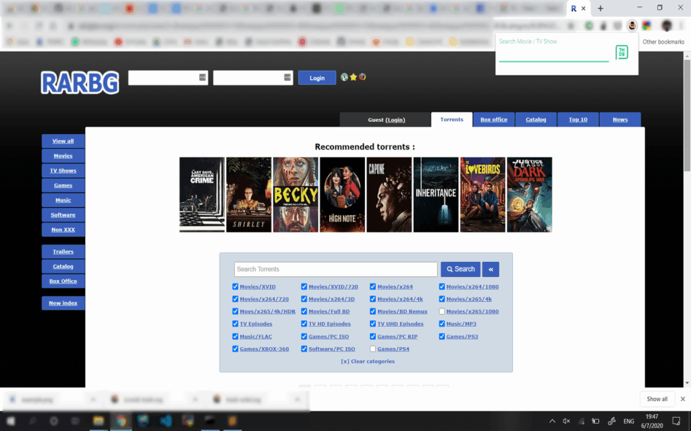Click the Search torrents button

pyautogui.click(x=460, y=269)
